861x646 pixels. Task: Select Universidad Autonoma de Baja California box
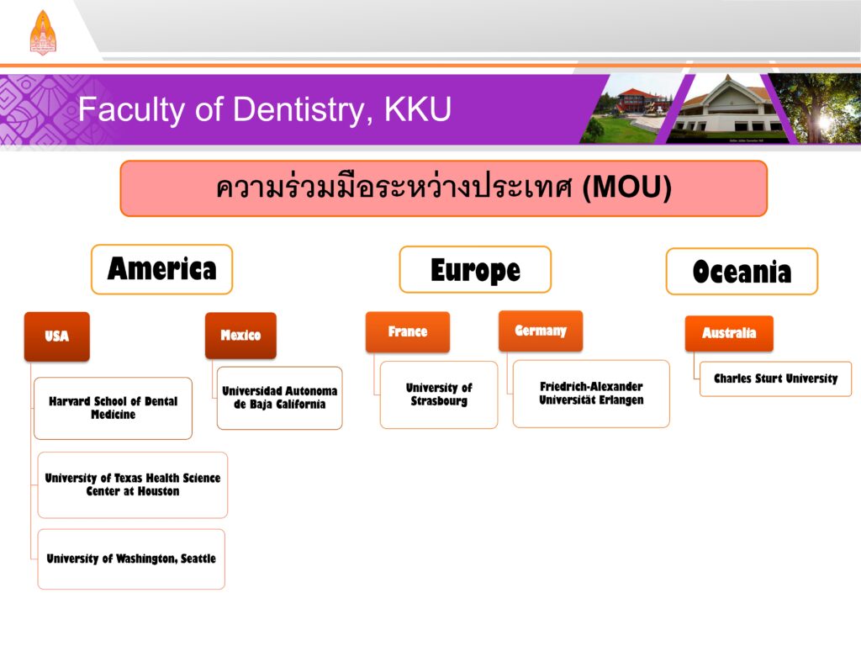(x=279, y=398)
